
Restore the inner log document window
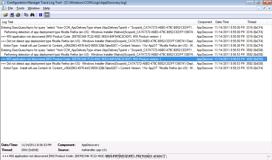pyautogui.click(x=264, y=8)
